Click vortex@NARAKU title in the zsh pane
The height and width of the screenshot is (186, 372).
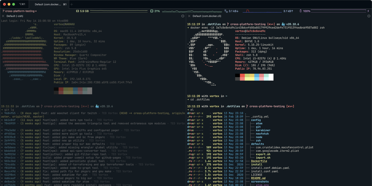tap(64, 24)
